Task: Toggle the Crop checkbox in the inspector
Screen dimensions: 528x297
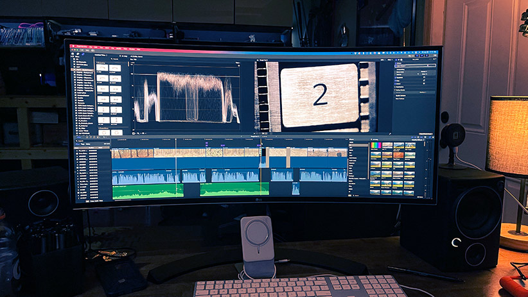Action: (x=395, y=81)
